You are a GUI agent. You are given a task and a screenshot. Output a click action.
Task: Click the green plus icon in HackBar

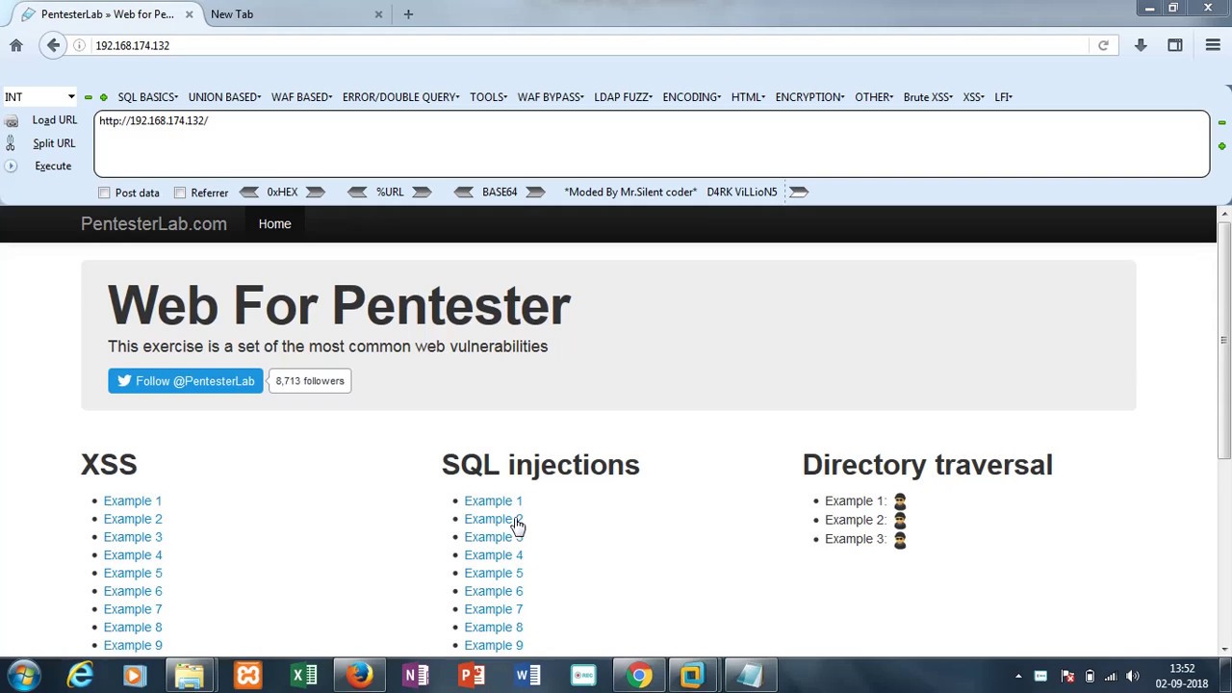(x=104, y=97)
